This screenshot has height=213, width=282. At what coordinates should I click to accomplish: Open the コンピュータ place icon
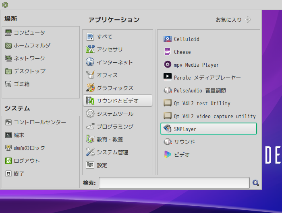8,33
